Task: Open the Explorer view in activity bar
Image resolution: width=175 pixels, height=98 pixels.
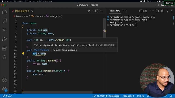Action: (x=4, y=12)
